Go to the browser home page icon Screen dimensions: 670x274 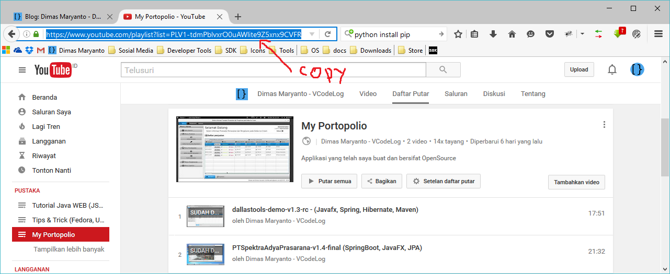point(512,34)
